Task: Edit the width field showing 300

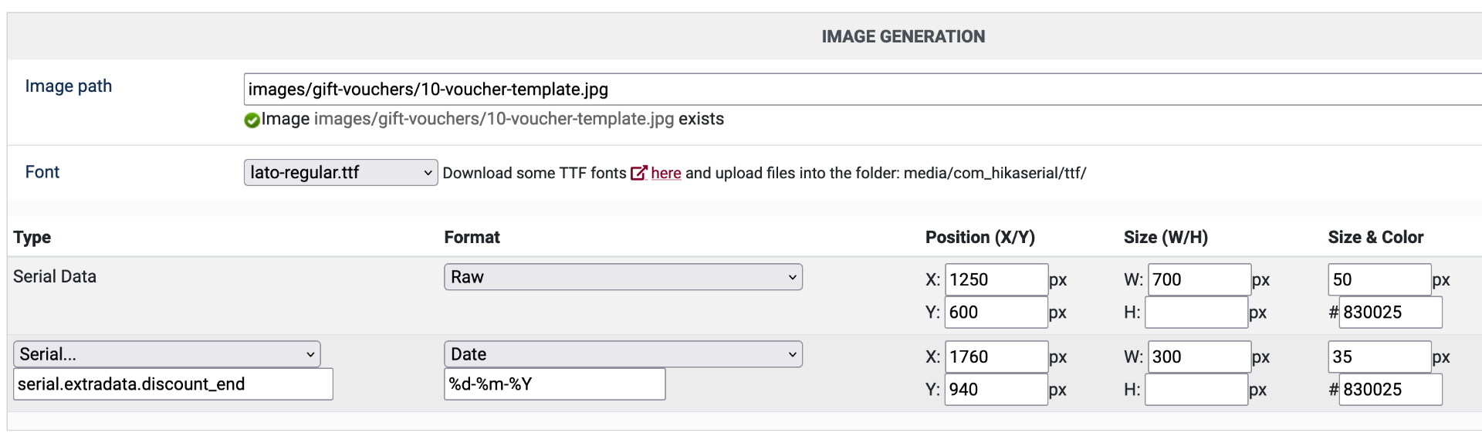Action: 1199,357
